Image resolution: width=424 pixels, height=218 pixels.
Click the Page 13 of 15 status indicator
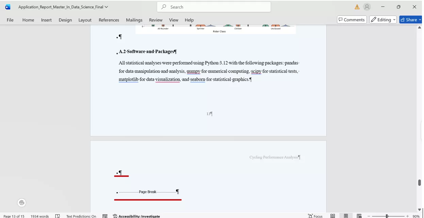14,216
